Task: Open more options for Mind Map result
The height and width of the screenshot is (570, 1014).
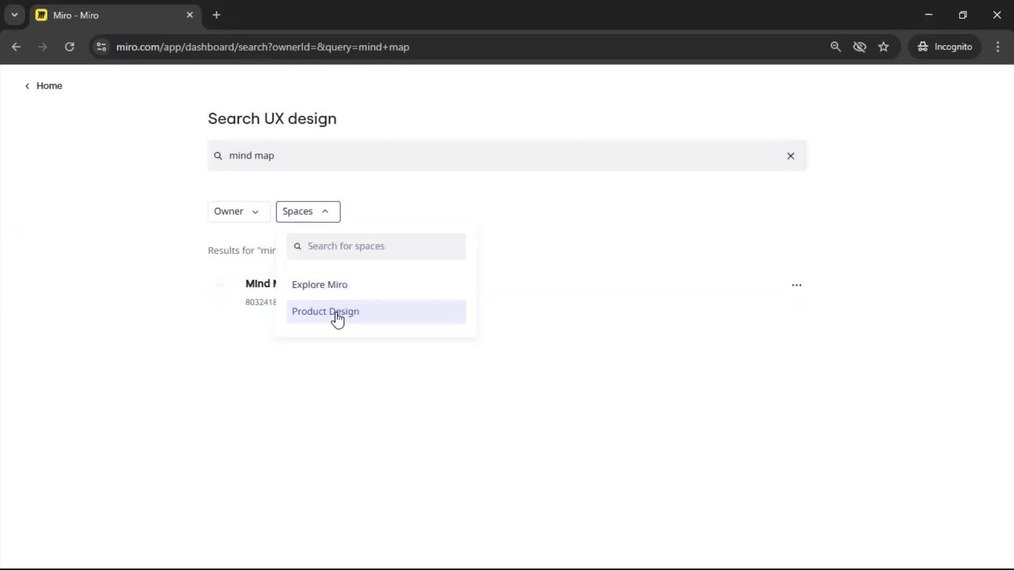Action: [796, 285]
